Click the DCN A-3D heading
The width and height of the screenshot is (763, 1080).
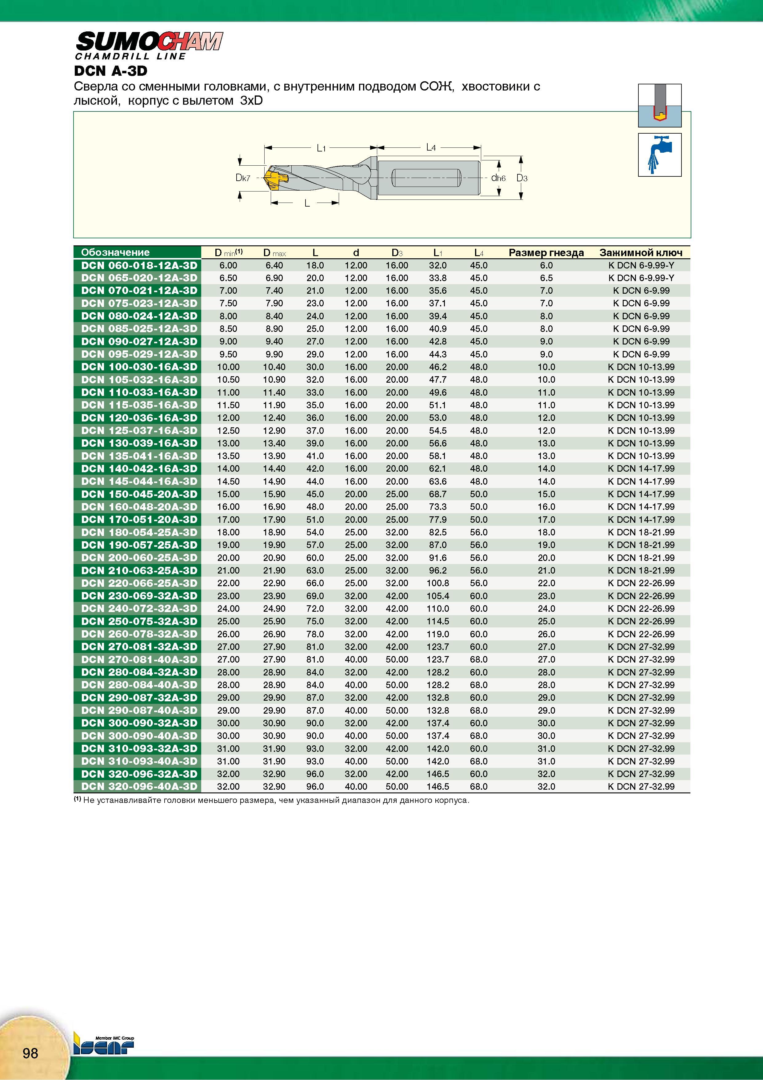tap(111, 71)
